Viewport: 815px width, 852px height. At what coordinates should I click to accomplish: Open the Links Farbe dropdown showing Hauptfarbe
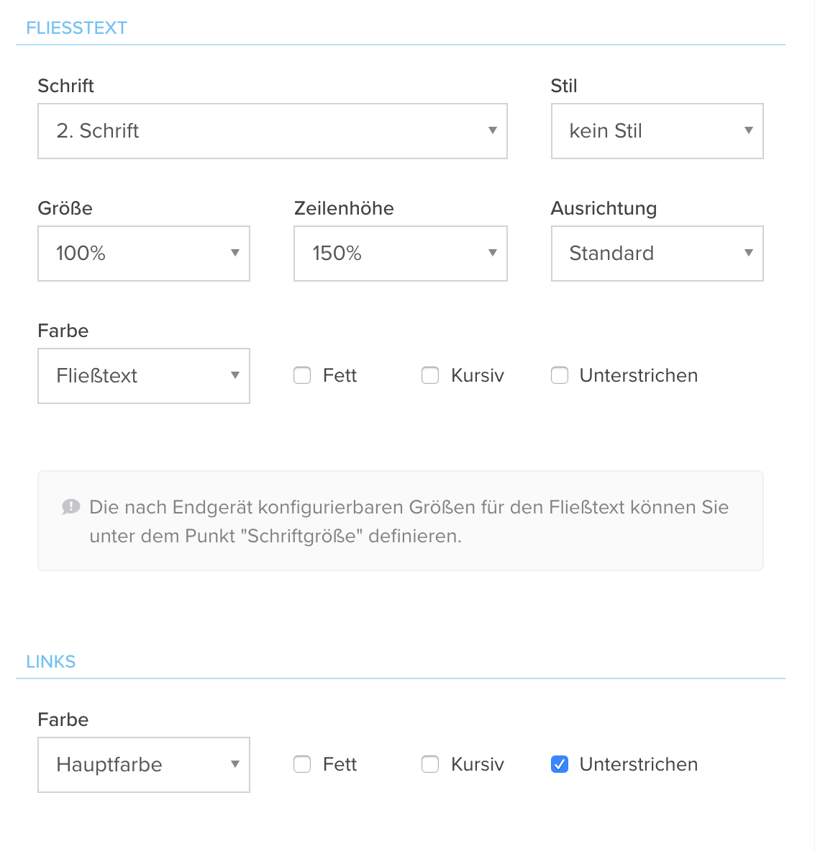144,765
